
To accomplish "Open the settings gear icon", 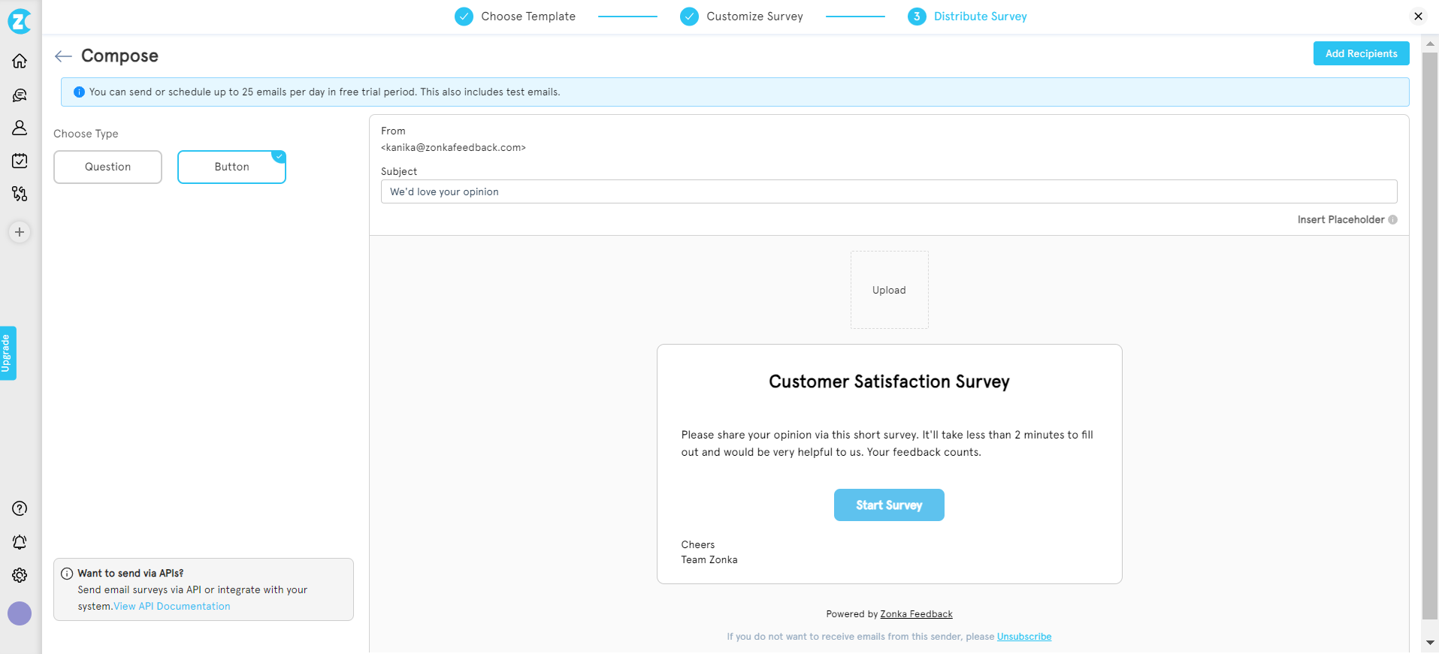I will pos(20,575).
